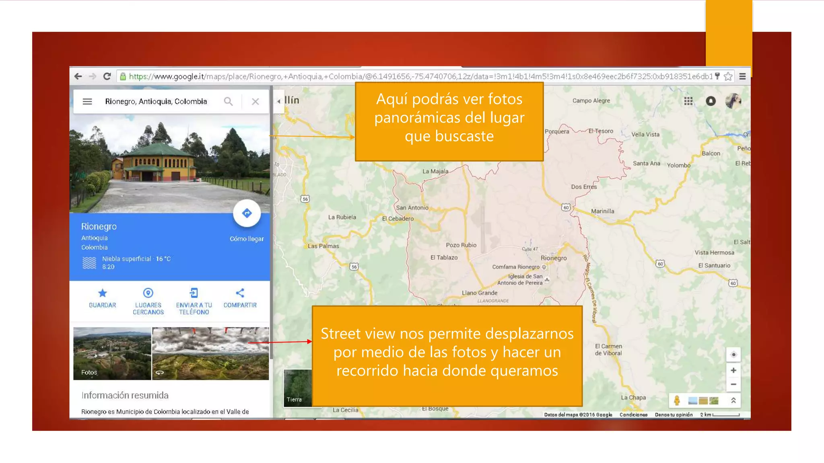Click the my-location target button

point(733,354)
